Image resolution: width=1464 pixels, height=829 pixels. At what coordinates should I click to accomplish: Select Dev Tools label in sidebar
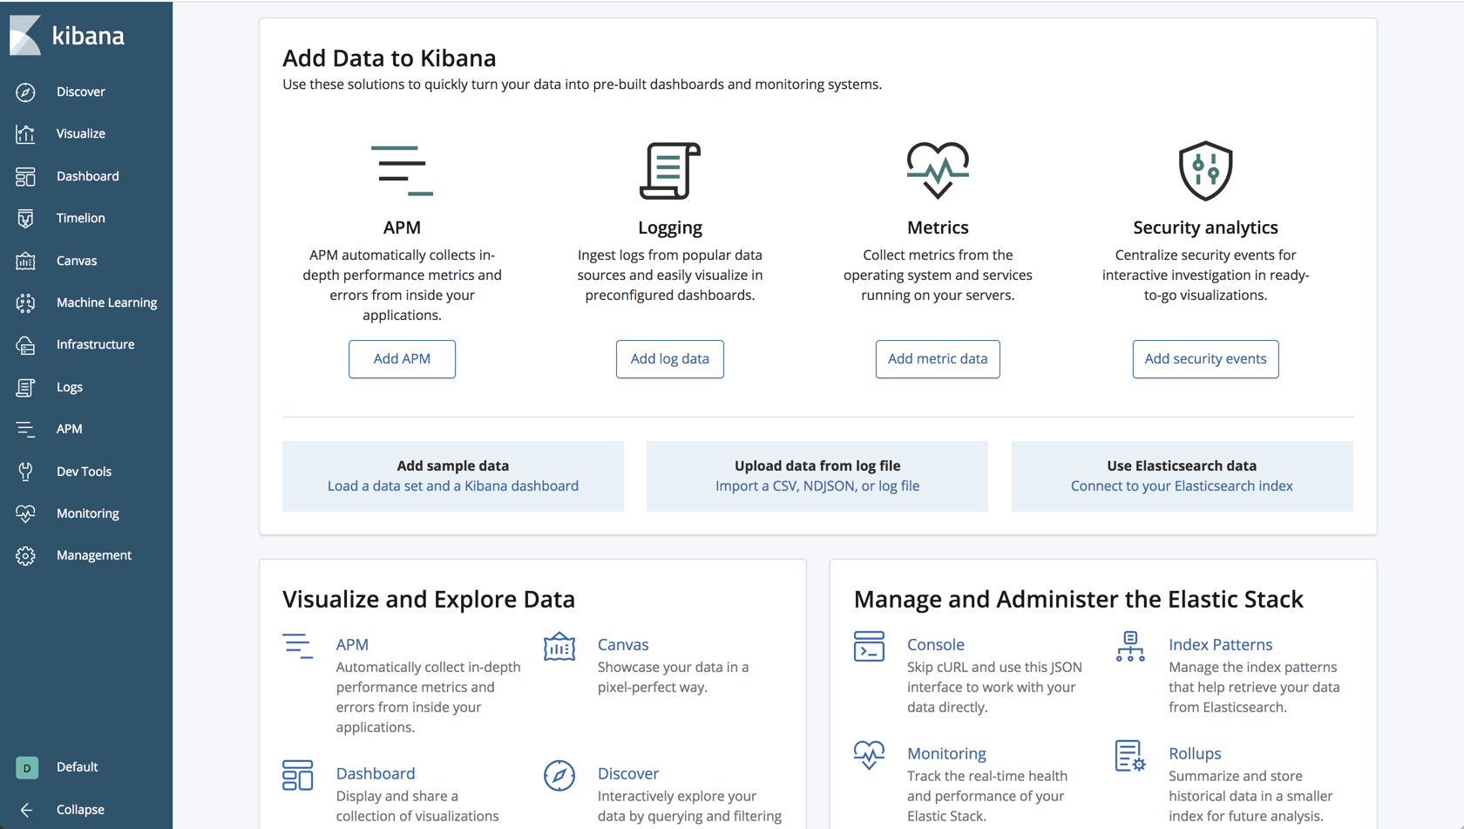coord(85,472)
